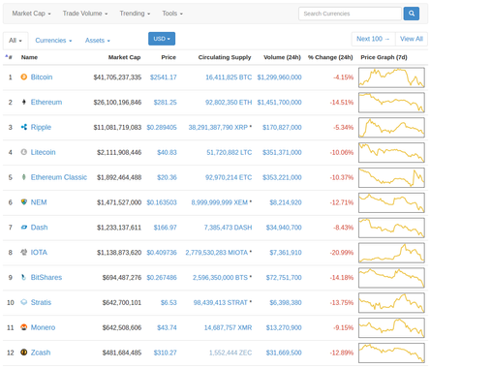Click the Zcash logo icon
Screen dimensions: 492x368
24,352
